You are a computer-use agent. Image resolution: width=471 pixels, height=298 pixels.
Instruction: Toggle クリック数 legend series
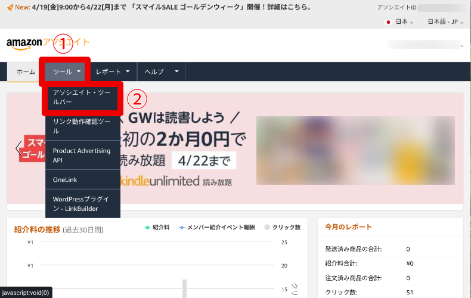[283, 228]
